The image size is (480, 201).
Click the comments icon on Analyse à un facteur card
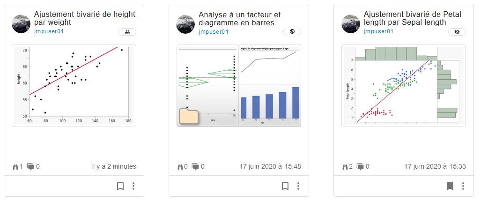(x=196, y=166)
